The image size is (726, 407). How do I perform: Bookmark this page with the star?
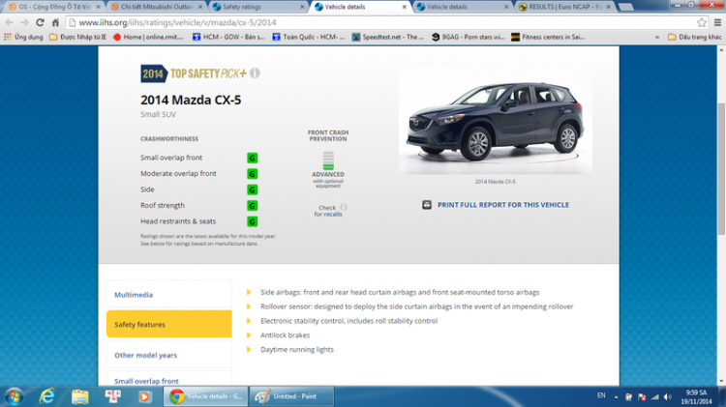702,22
